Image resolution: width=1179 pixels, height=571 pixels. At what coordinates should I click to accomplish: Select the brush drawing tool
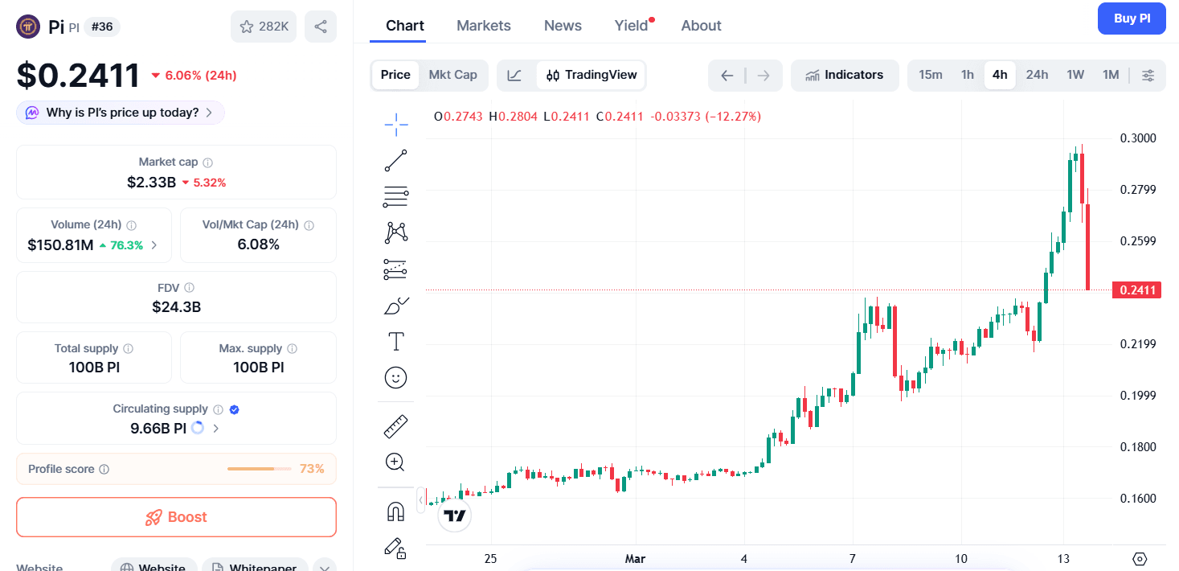point(395,305)
